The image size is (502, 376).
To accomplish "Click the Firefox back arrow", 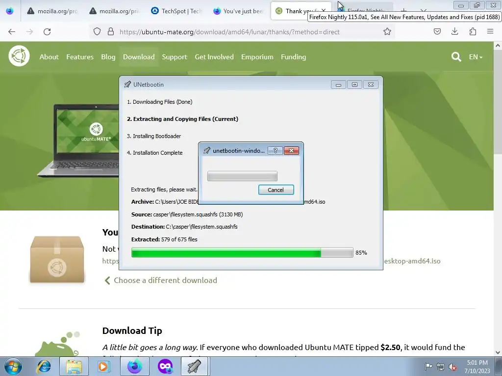I will 12,32.
